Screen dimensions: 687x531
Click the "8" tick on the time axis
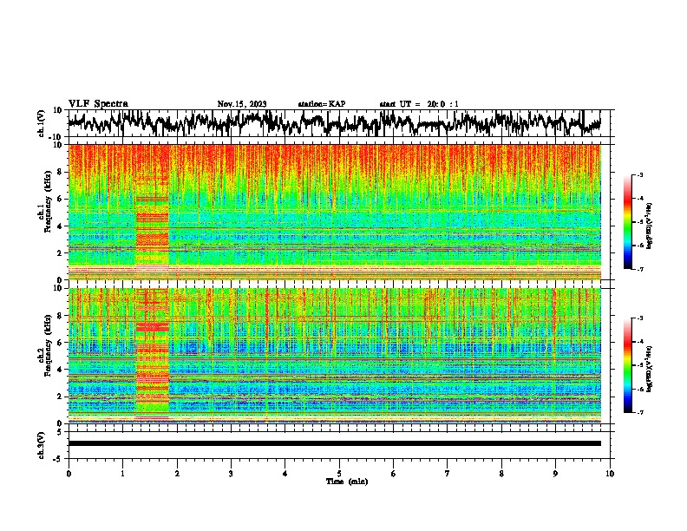pos(501,474)
